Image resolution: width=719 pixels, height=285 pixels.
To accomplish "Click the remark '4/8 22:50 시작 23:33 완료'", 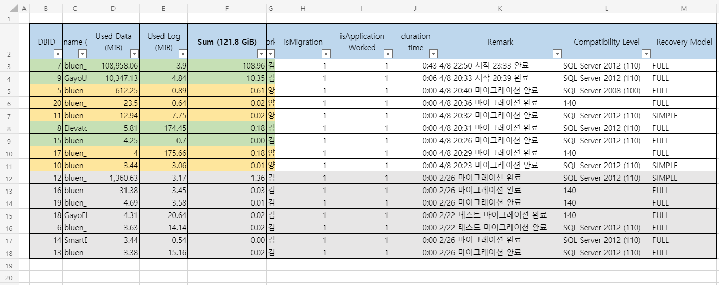I will (x=484, y=66).
